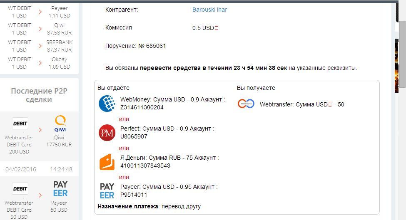The width and height of the screenshot is (406, 220).
Task: Click the Webtransfer logo under Вы получаете
Action: pos(246,104)
